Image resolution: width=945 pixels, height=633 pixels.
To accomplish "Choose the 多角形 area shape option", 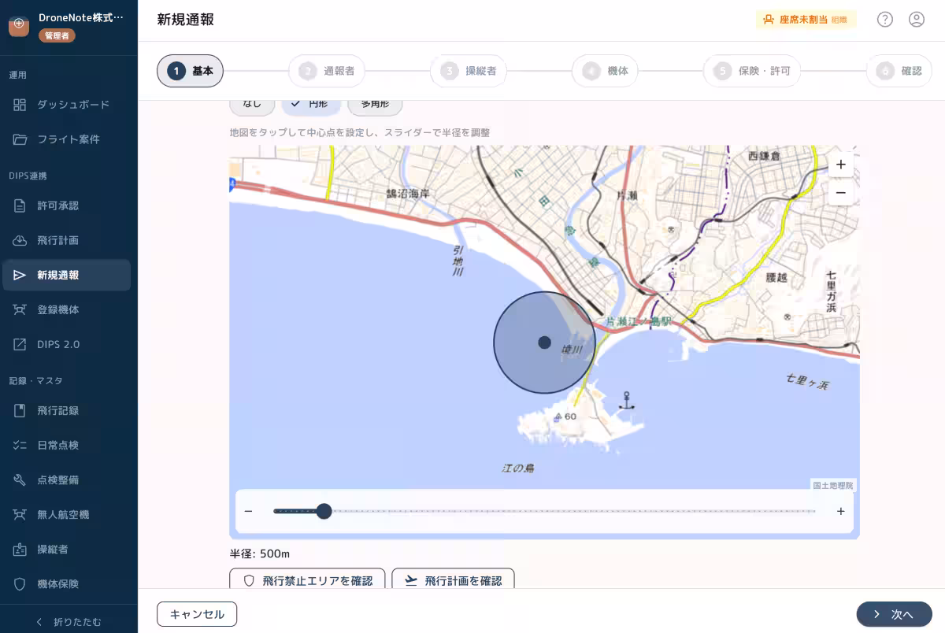I will (375, 105).
